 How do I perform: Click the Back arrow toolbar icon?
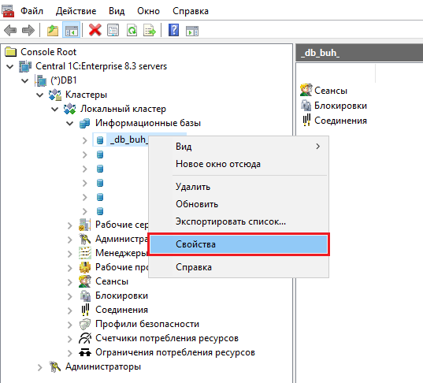(10, 30)
